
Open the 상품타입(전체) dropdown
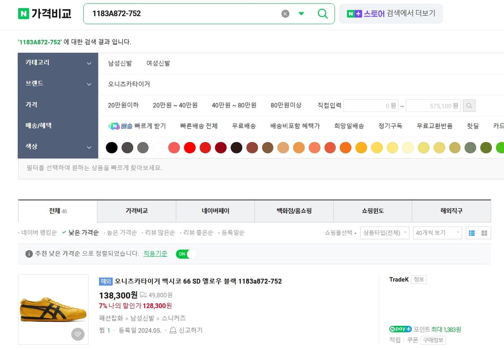(x=384, y=232)
